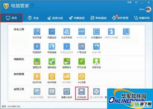The height and width of the screenshot is (109, 153).
Task: Open 软件升级 upgrade icon
Action: tap(37, 77)
